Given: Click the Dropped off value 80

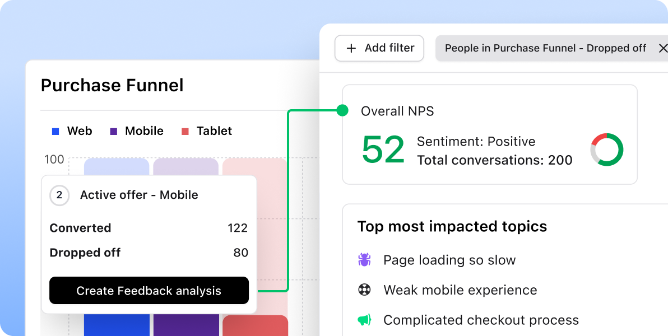Looking at the screenshot, I should (241, 253).
